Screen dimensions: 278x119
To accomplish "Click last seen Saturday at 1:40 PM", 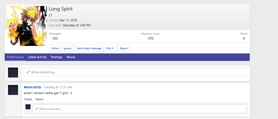I will [x=77, y=25].
